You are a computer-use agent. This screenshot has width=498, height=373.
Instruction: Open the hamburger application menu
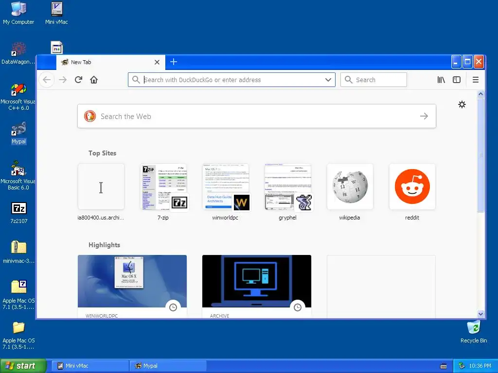[x=476, y=80]
